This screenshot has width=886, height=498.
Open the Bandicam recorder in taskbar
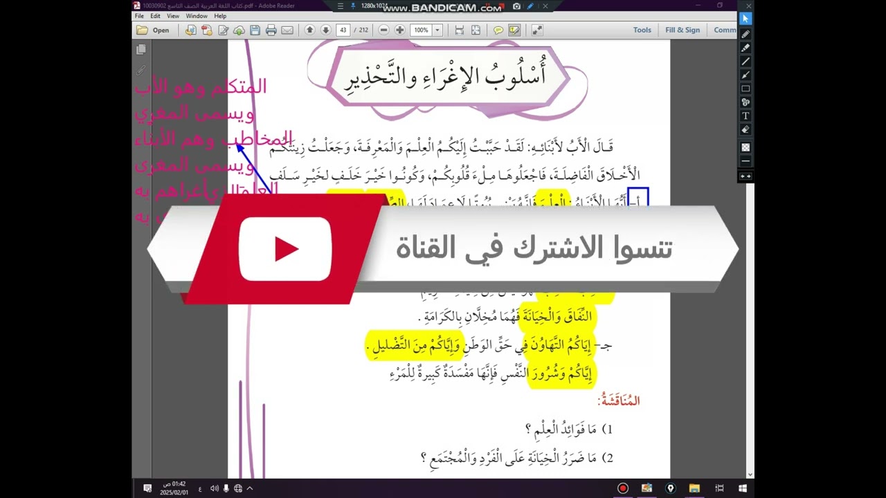623,488
